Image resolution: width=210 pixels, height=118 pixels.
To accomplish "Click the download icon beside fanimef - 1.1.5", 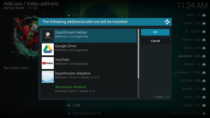I will pyautogui.click(x=204, y=89).
